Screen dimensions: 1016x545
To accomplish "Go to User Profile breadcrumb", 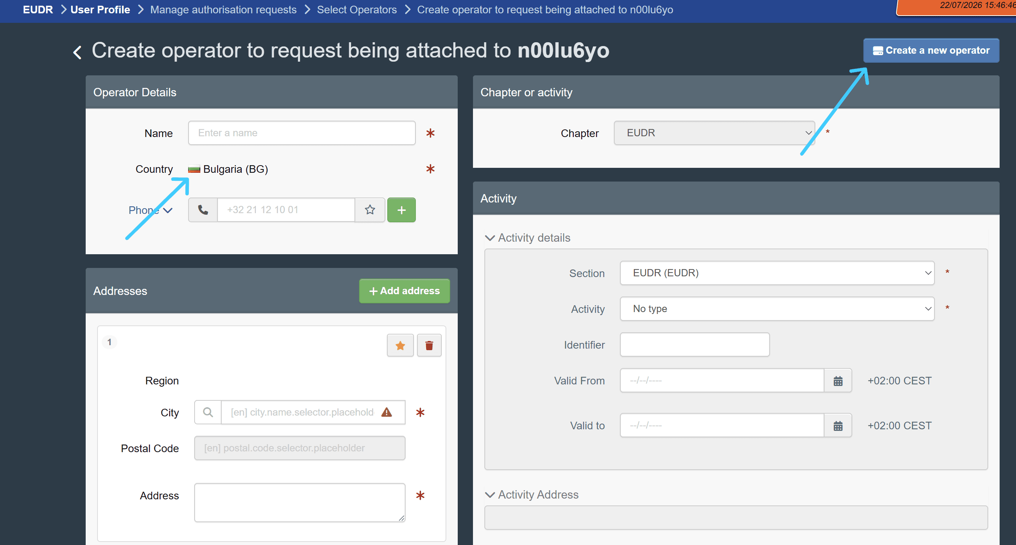I will point(100,10).
